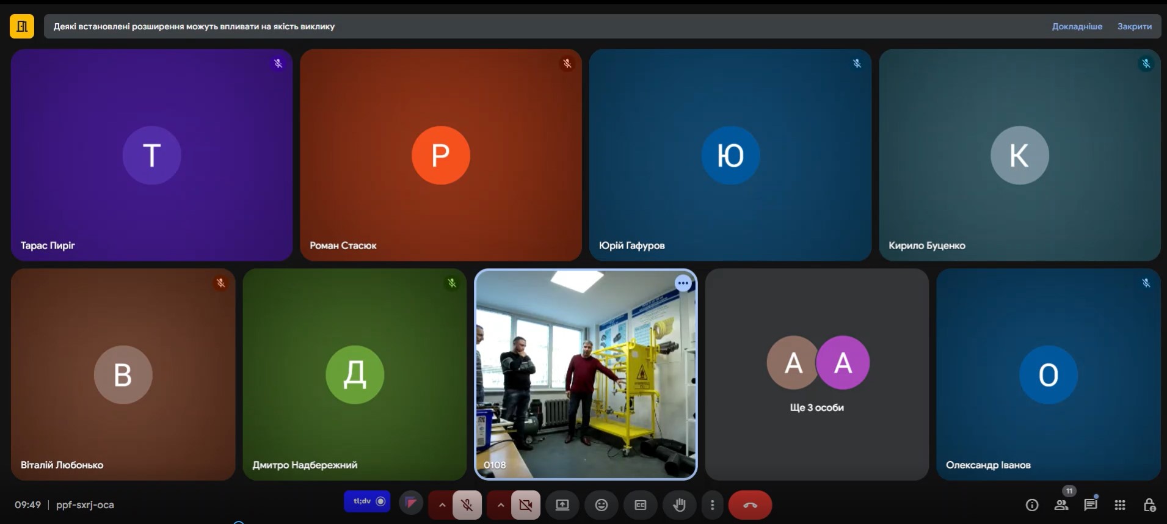Image resolution: width=1167 pixels, height=524 pixels.
Task: Raise your hand
Action: [x=679, y=505]
